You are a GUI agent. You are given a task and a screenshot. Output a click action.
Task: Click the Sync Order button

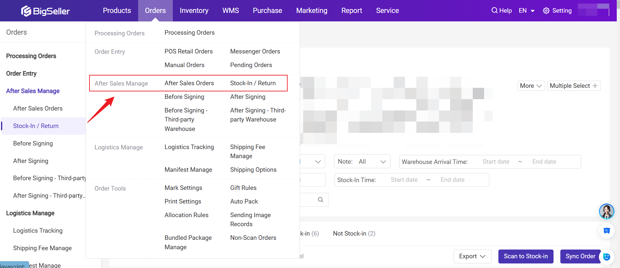[580, 256]
